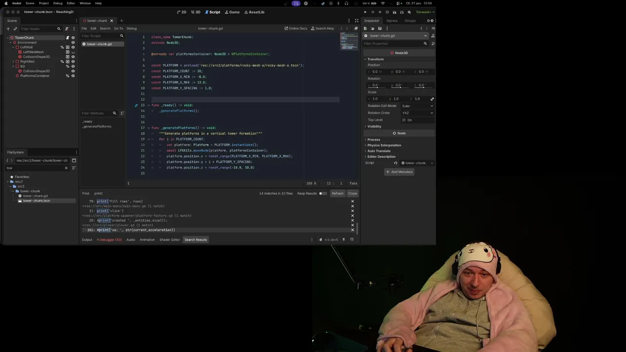Add a new scene tab
The height and width of the screenshot is (352, 626).
pyautogui.click(x=122, y=21)
